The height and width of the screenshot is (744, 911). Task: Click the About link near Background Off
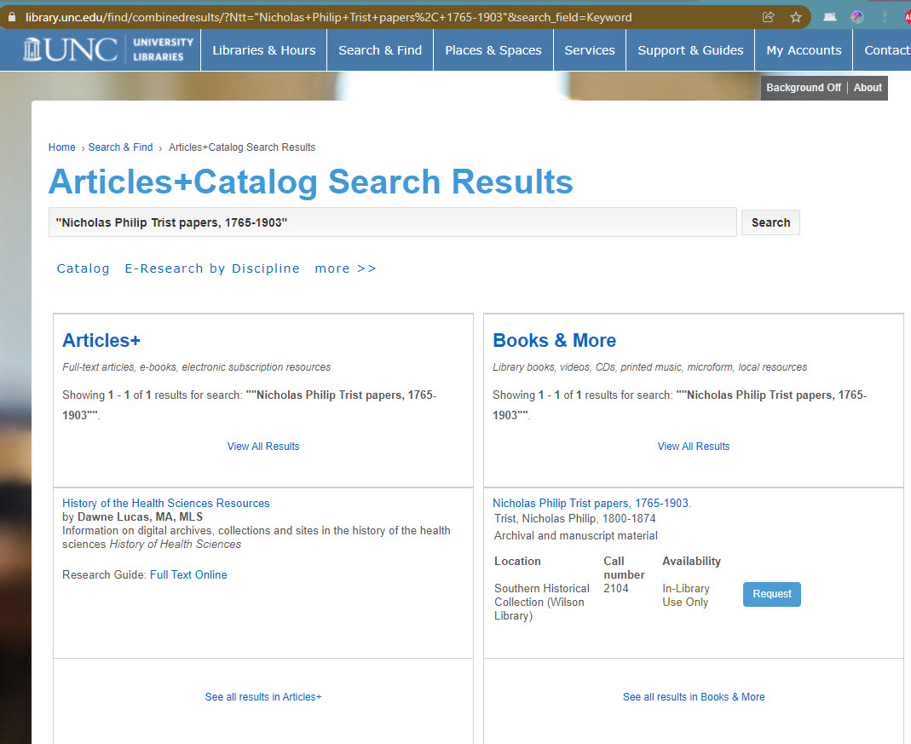click(868, 88)
